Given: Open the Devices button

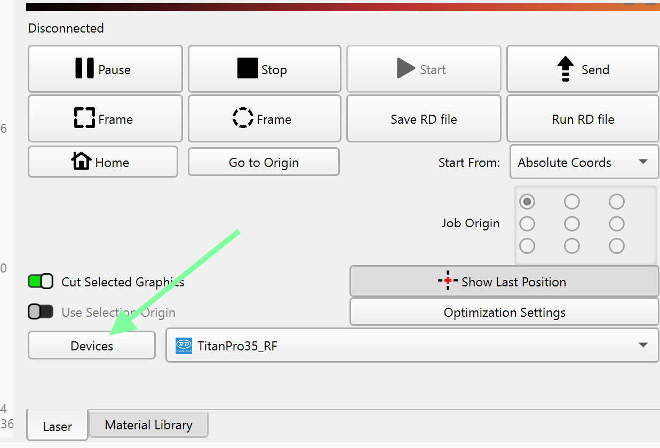Looking at the screenshot, I should tap(92, 346).
